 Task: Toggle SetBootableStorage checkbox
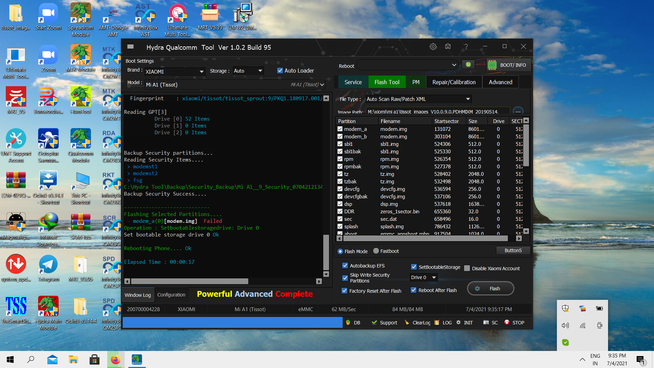[414, 267]
